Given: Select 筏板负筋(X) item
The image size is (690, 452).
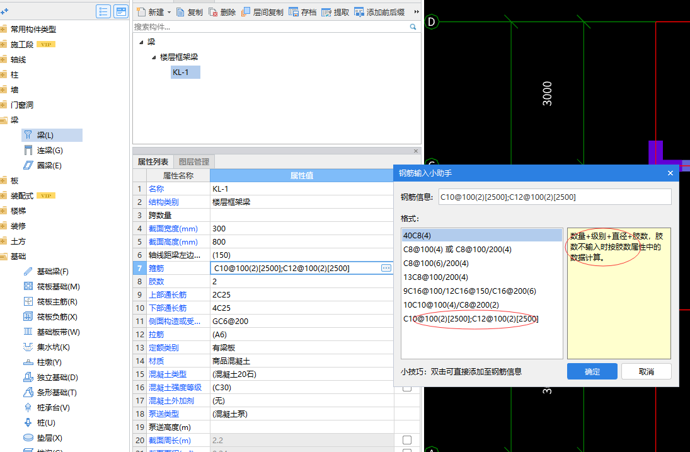Looking at the screenshot, I should point(50,317).
